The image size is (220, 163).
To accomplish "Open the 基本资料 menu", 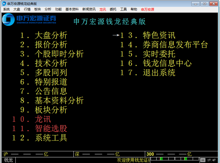I will [72, 9].
